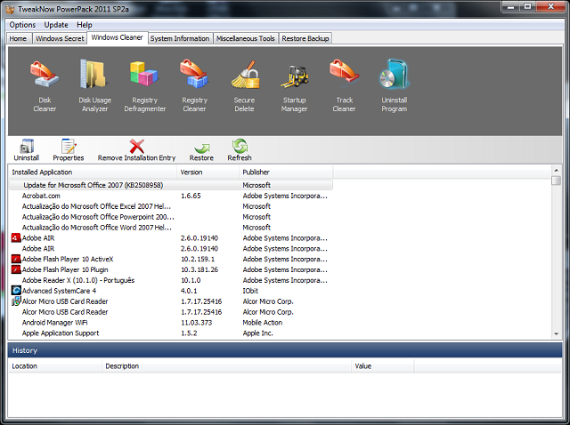Click version 10.3.181.26 cell
570x425 pixels.
pos(199,269)
